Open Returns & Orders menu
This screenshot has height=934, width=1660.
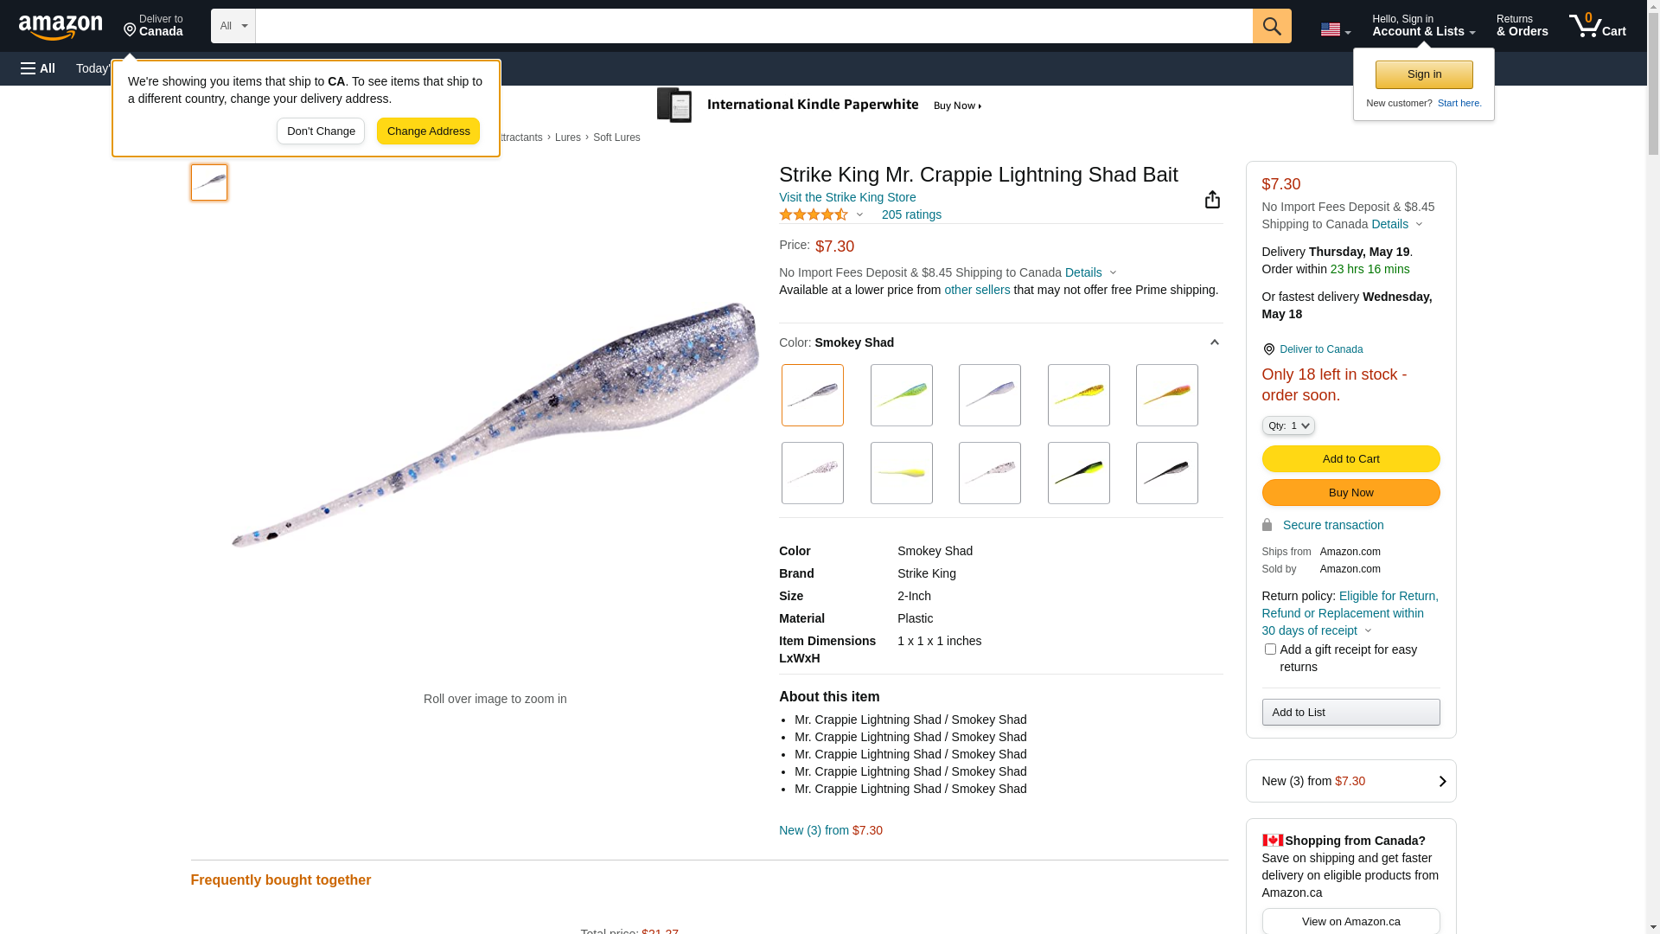point(1522,26)
